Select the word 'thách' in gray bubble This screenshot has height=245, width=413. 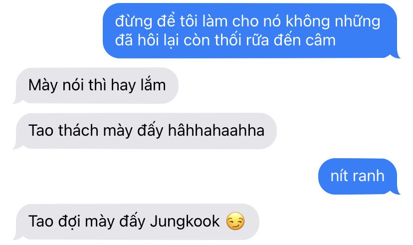[78, 130]
